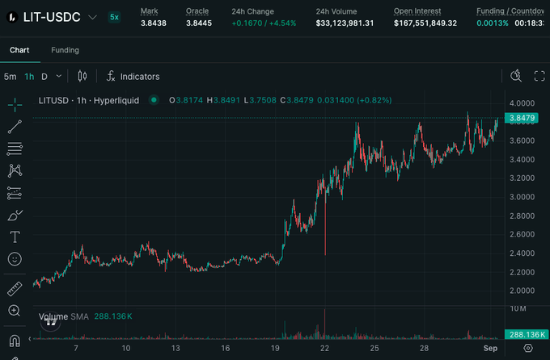The width and height of the screenshot is (550, 360).
Task: Click the Mark price label
Action: [149, 11]
